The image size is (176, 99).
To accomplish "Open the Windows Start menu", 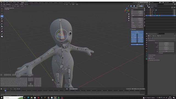I will click(x=2, y=98).
